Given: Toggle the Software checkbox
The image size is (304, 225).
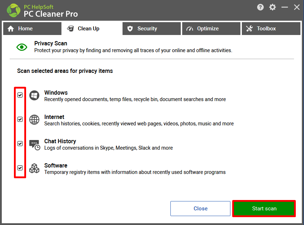Looking at the screenshot, I should point(20,168).
